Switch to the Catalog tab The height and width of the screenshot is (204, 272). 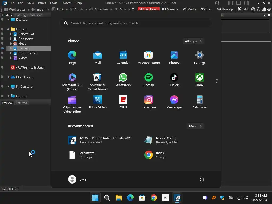(21, 15)
